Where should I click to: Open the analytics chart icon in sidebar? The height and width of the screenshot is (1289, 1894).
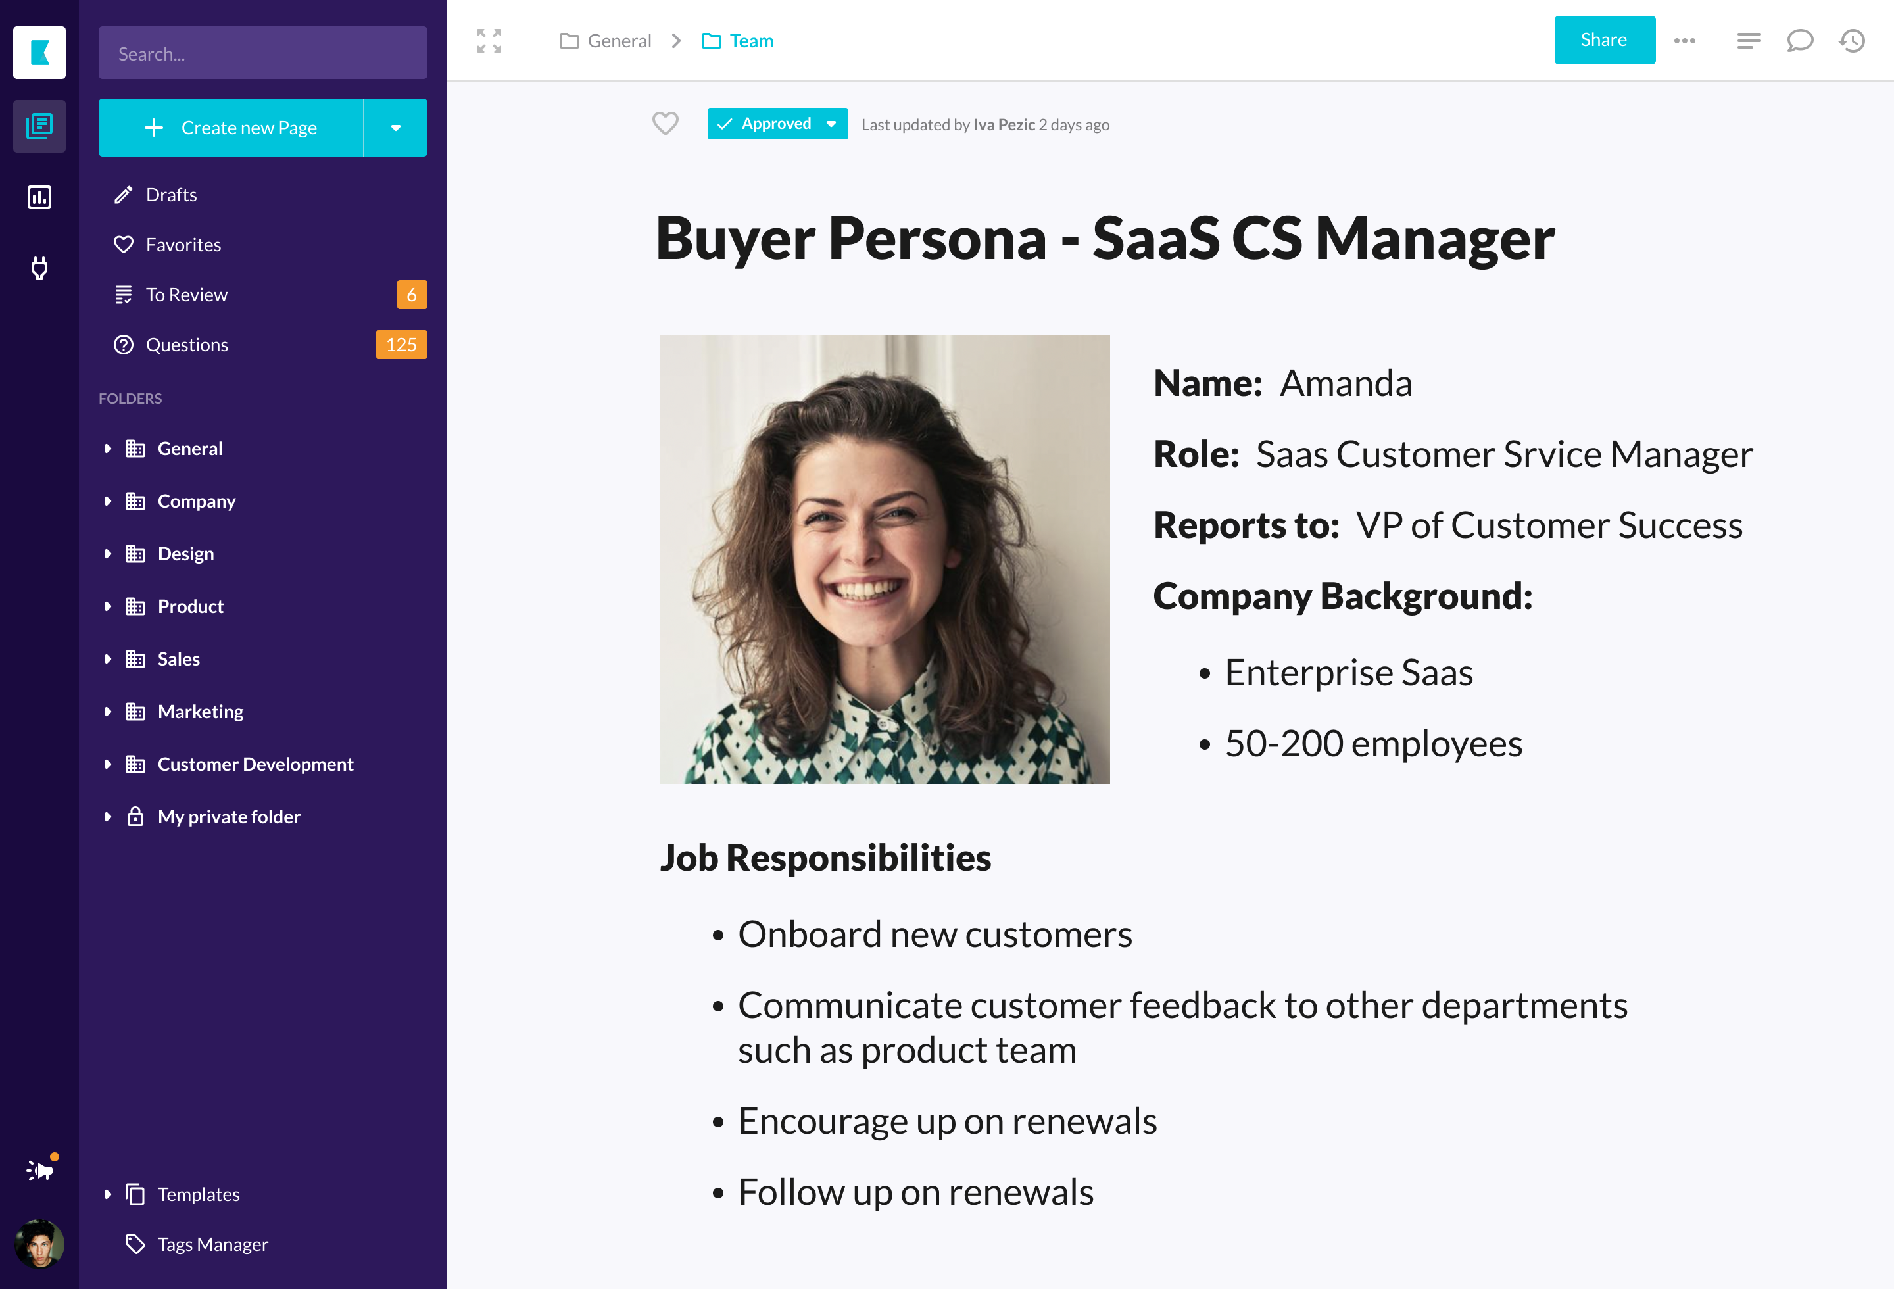click(39, 197)
